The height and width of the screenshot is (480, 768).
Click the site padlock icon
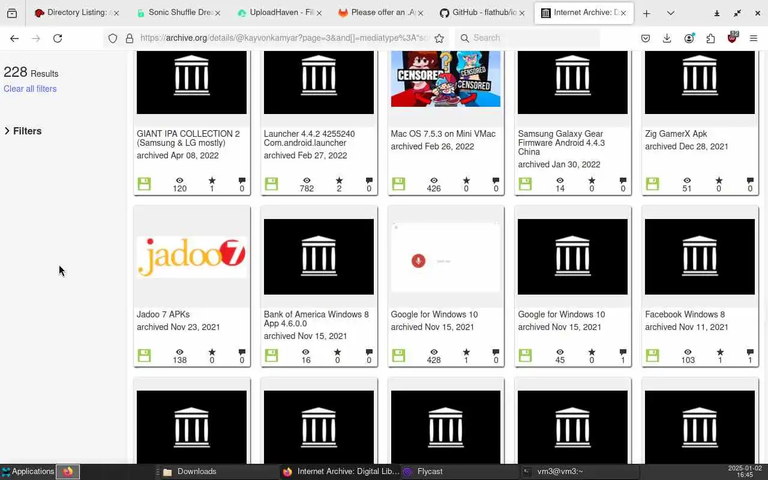(129, 38)
